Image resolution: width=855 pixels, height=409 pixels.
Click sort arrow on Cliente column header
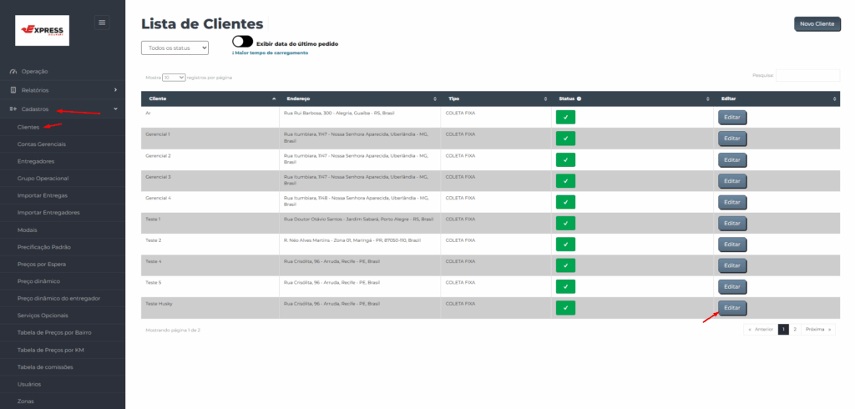pos(274,98)
